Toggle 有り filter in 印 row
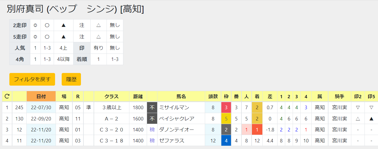The height and width of the screenshot is (149, 378). coord(98,48)
